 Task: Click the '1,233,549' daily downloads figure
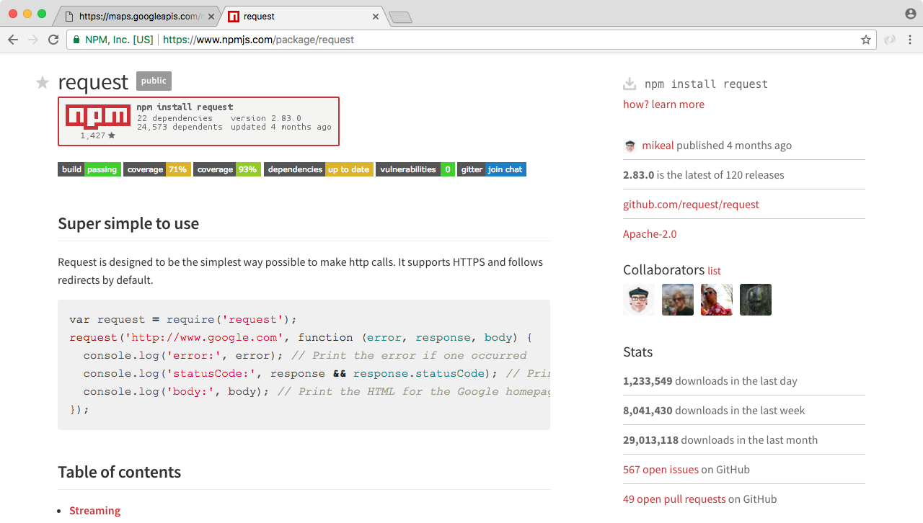648,381
